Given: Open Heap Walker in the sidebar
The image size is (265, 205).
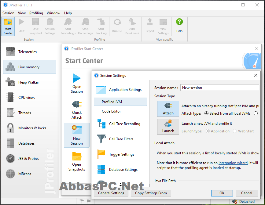Looking at the screenshot, I should point(30,82).
